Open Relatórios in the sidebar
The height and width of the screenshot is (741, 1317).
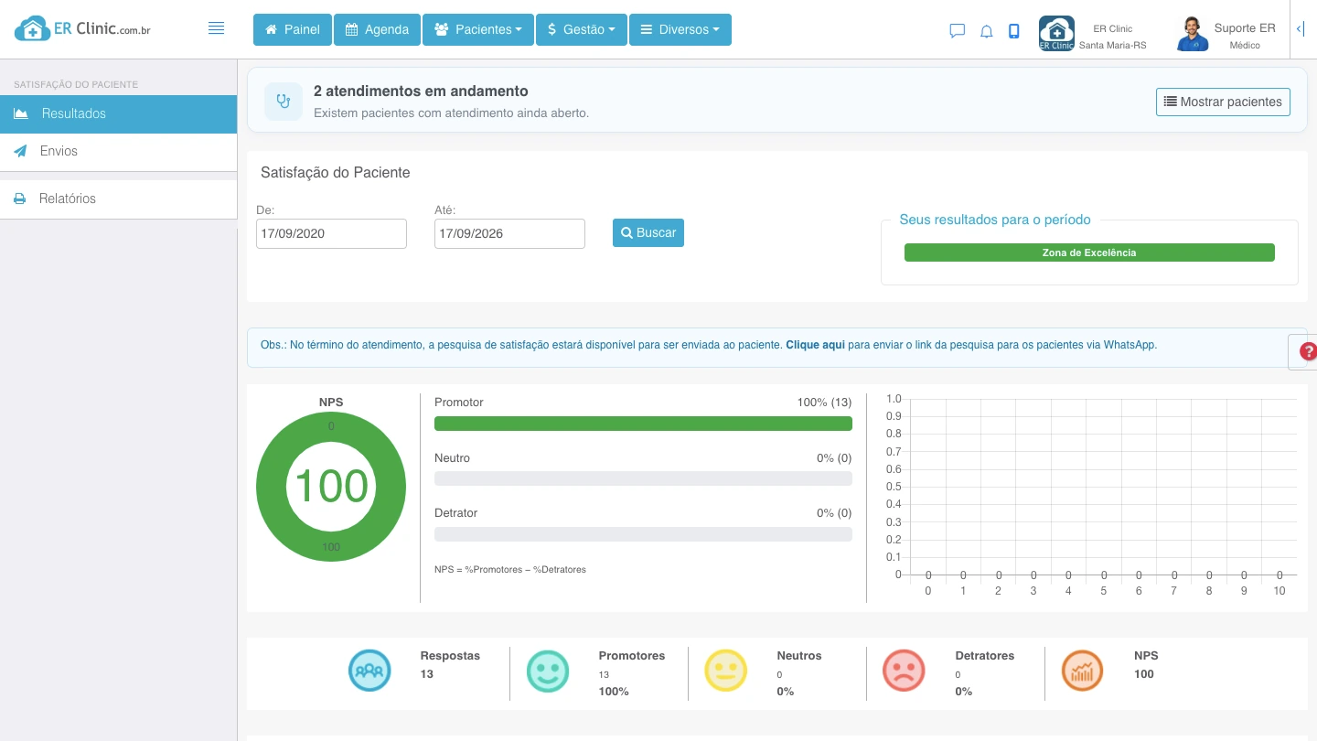point(118,199)
